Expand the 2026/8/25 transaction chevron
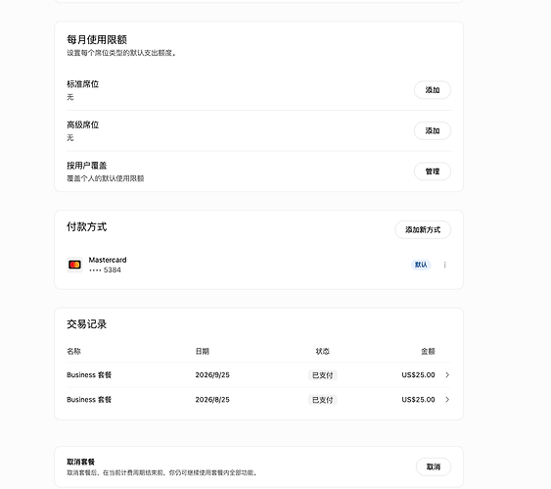 click(x=447, y=400)
